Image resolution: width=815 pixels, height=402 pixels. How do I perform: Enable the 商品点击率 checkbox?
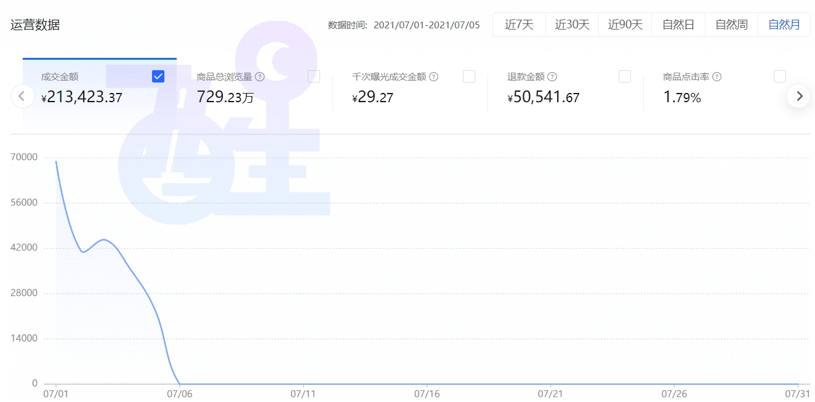point(780,76)
